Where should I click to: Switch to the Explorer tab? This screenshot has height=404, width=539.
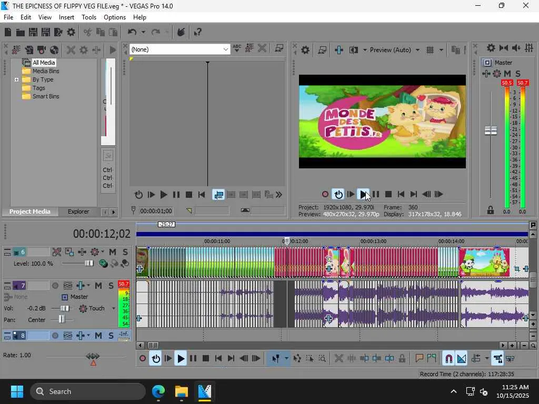(78, 211)
